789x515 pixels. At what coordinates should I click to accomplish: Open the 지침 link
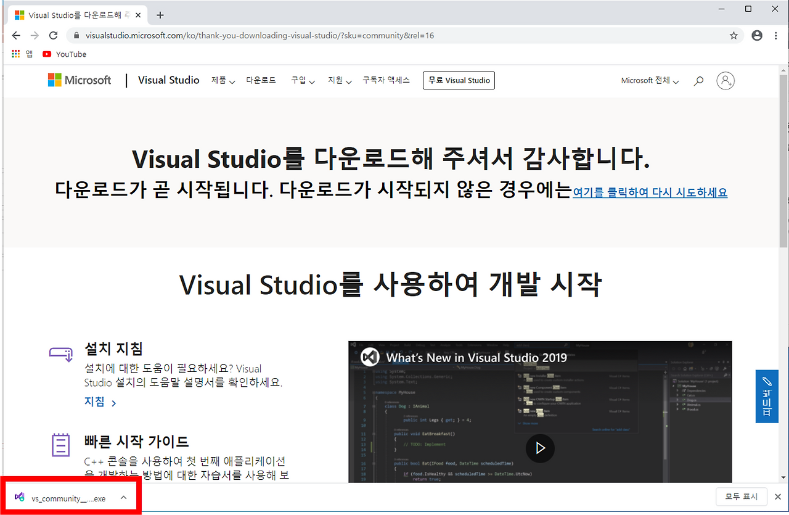click(x=100, y=402)
